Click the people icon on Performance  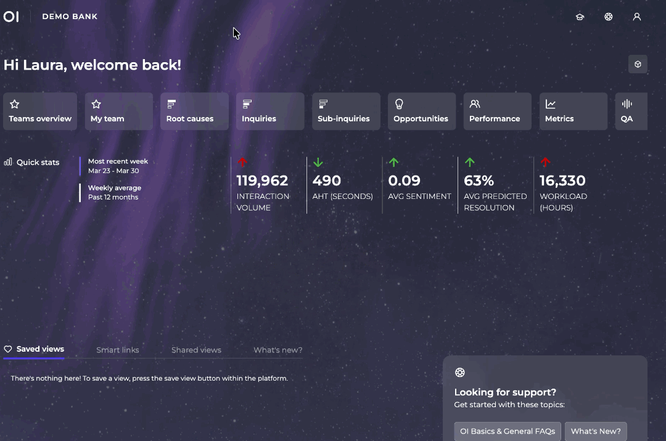[x=475, y=104]
